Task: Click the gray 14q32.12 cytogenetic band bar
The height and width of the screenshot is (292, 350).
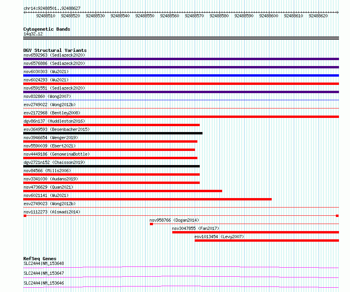Action: click(x=181, y=38)
